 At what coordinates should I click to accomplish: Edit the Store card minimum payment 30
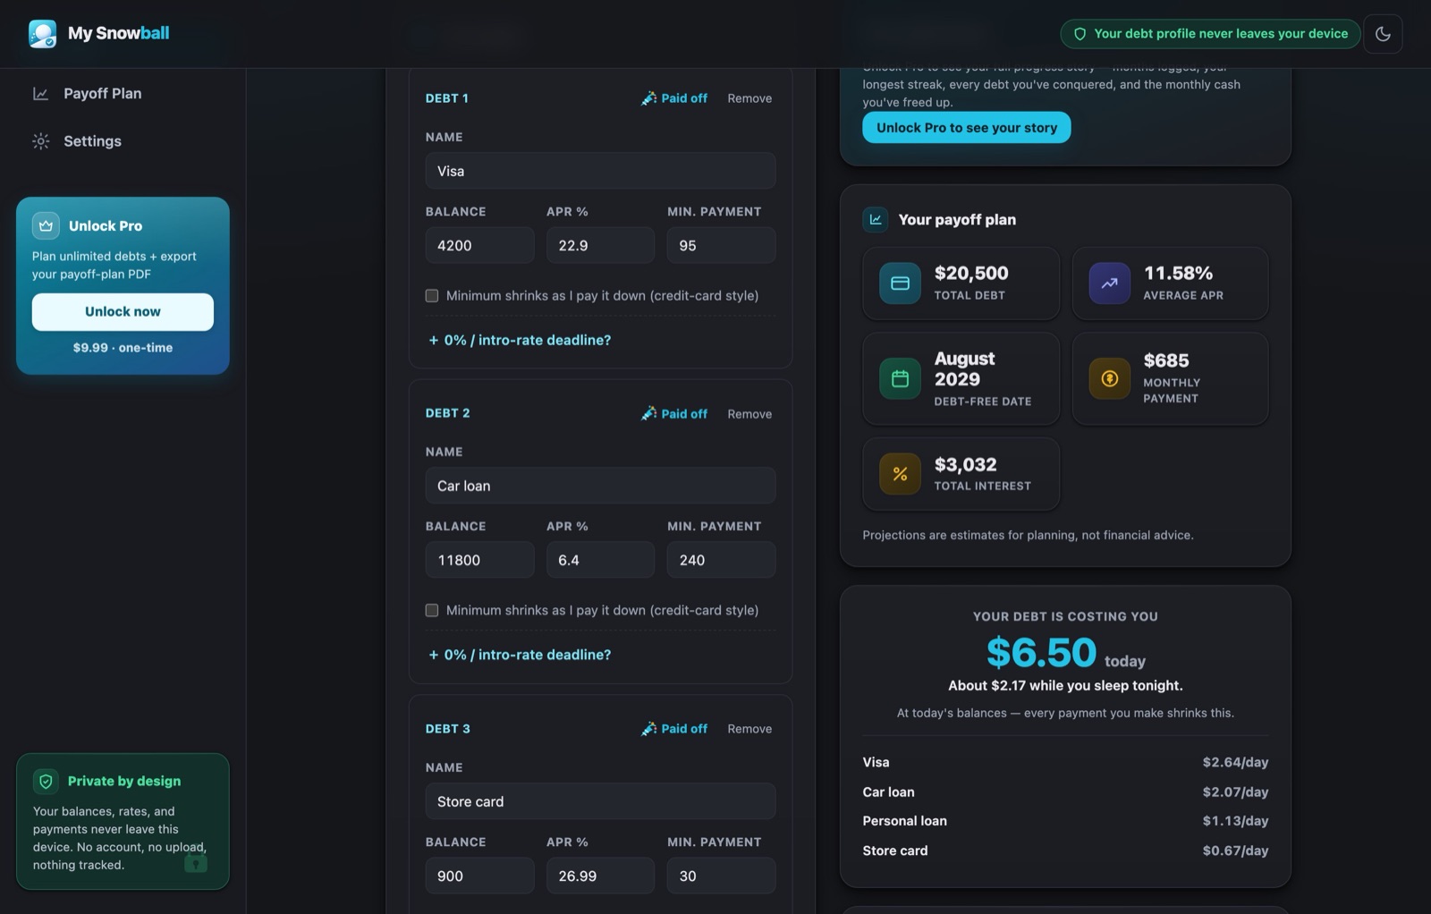click(x=721, y=876)
